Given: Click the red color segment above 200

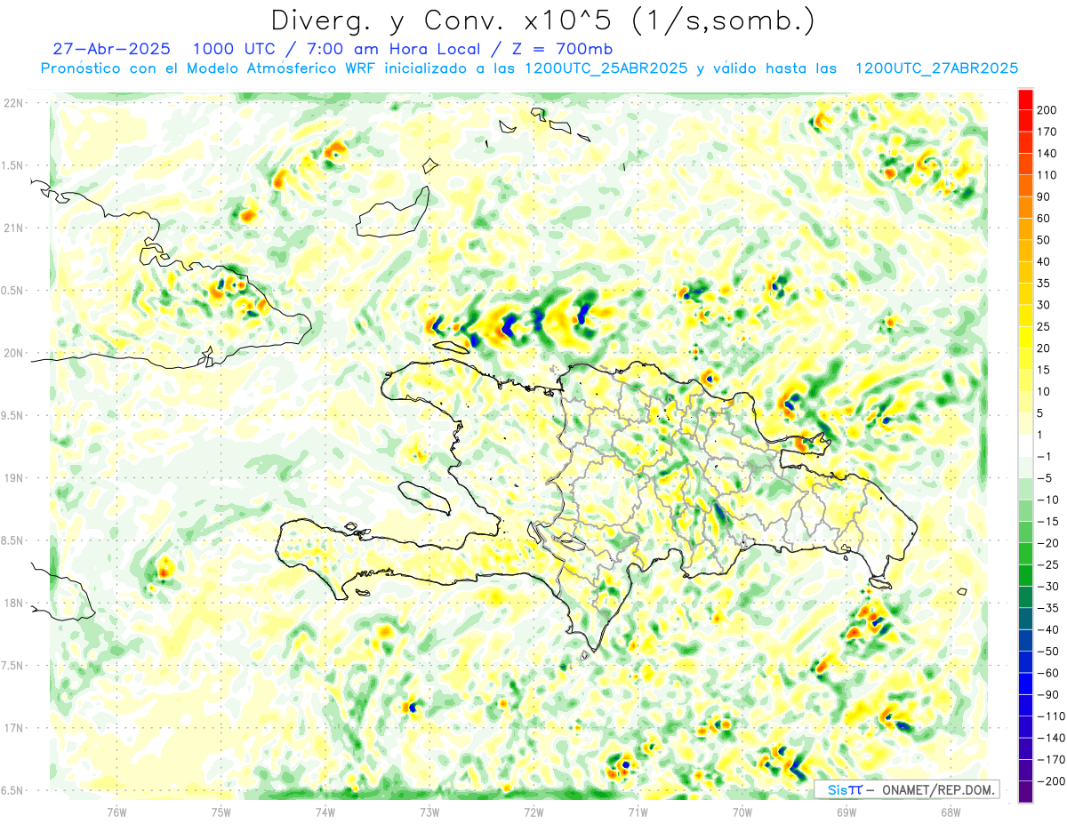Looking at the screenshot, I should 1025,99.
